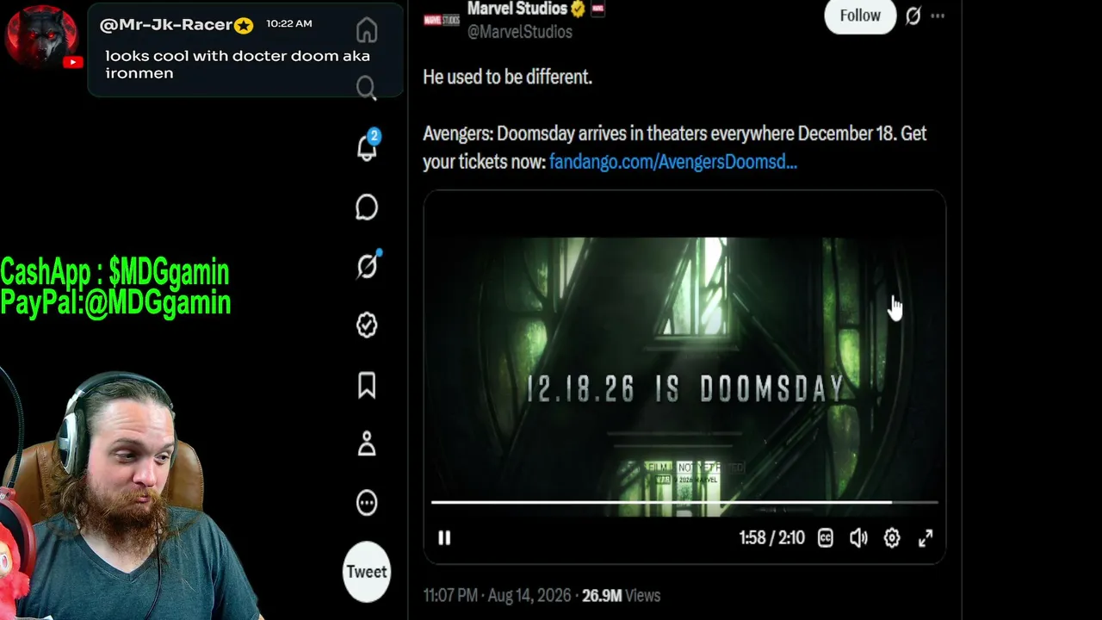Click Grok icon beside Follow button

click(x=913, y=15)
